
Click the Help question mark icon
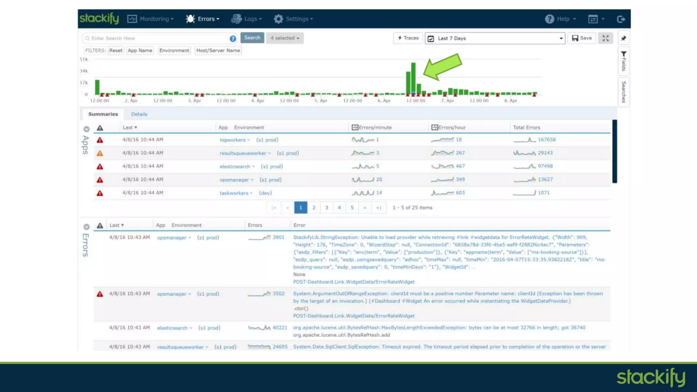pos(549,19)
